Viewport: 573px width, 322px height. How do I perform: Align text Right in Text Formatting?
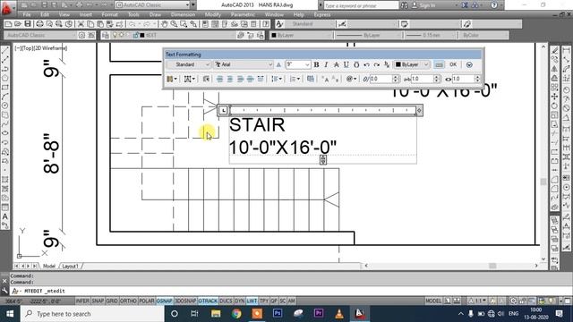pos(240,79)
